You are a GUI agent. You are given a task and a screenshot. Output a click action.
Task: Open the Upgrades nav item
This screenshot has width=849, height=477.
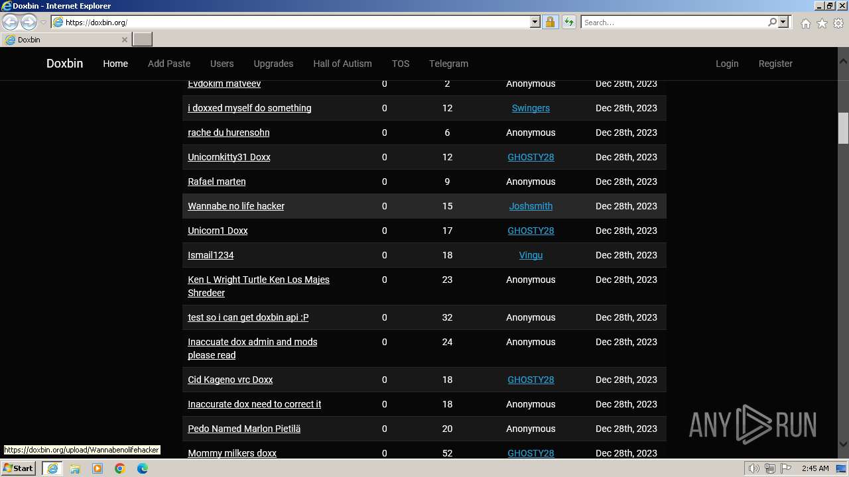[273, 64]
